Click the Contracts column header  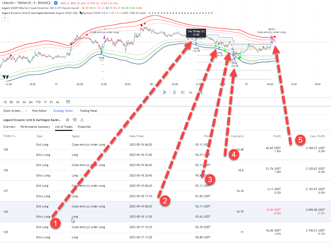coord(237,136)
